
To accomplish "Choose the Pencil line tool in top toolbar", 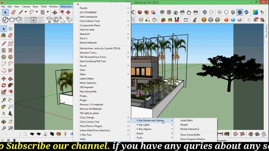I will pyautogui.click(x=21, y=12).
